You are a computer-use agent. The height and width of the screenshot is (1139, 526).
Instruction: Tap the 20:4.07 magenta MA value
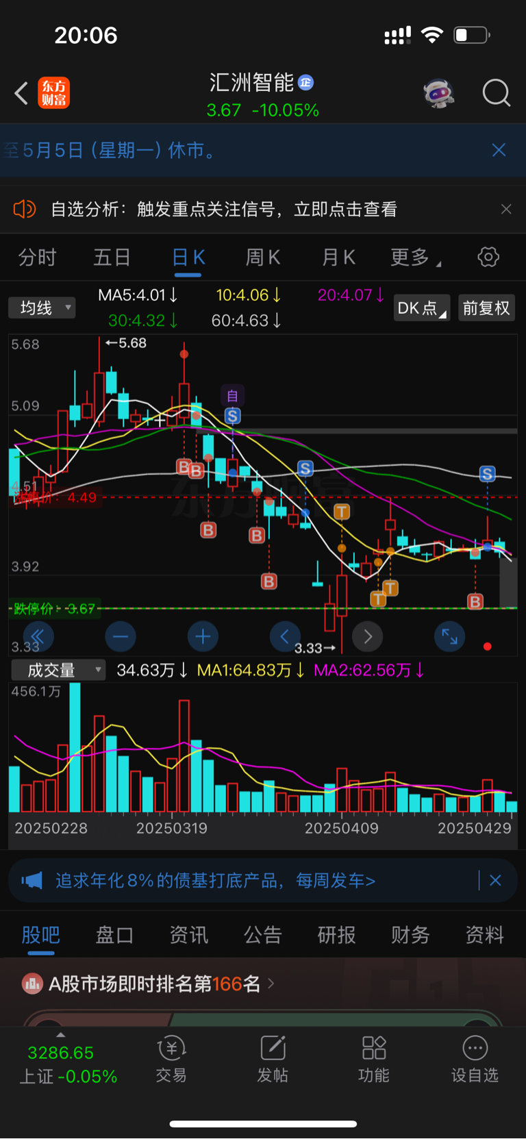(351, 295)
